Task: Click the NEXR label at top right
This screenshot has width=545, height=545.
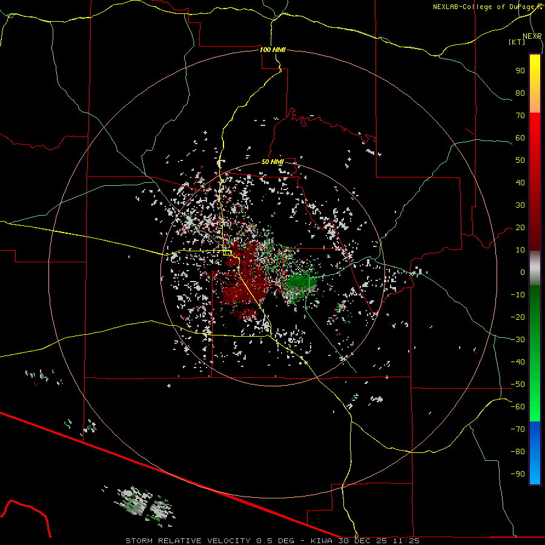Action: coord(532,36)
